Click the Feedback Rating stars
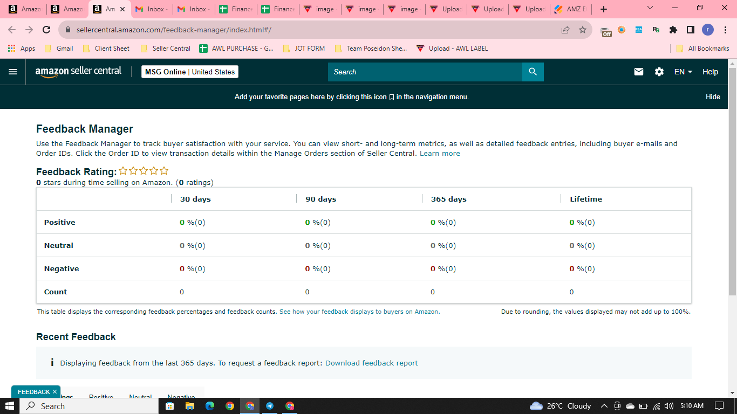 point(144,171)
